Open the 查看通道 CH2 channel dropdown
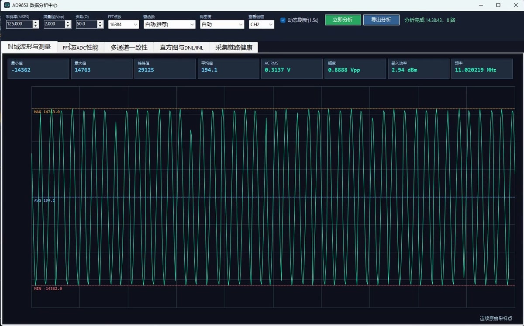Viewport: 524px width, 326px height. coord(261,24)
